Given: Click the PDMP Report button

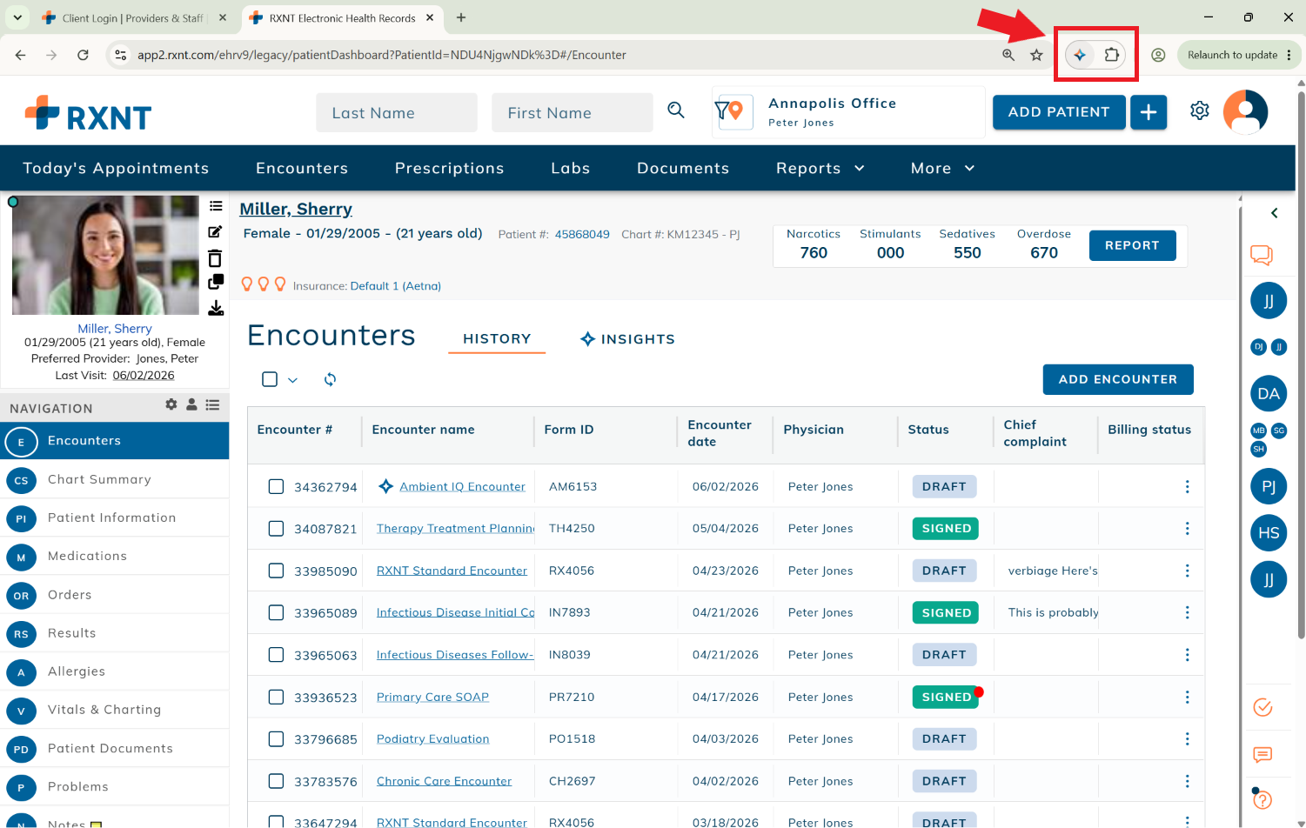Looking at the screenshot, I should tap(1132, 245).
